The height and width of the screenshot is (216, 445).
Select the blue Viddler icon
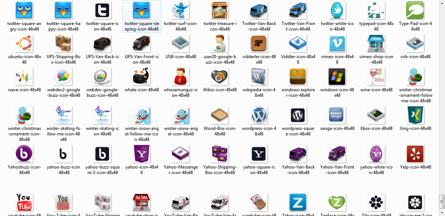tap(298, 44)
